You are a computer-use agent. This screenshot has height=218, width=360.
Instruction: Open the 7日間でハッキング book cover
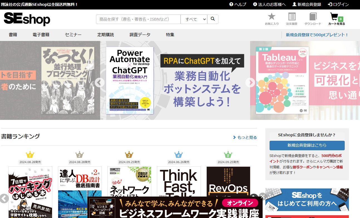30,192
